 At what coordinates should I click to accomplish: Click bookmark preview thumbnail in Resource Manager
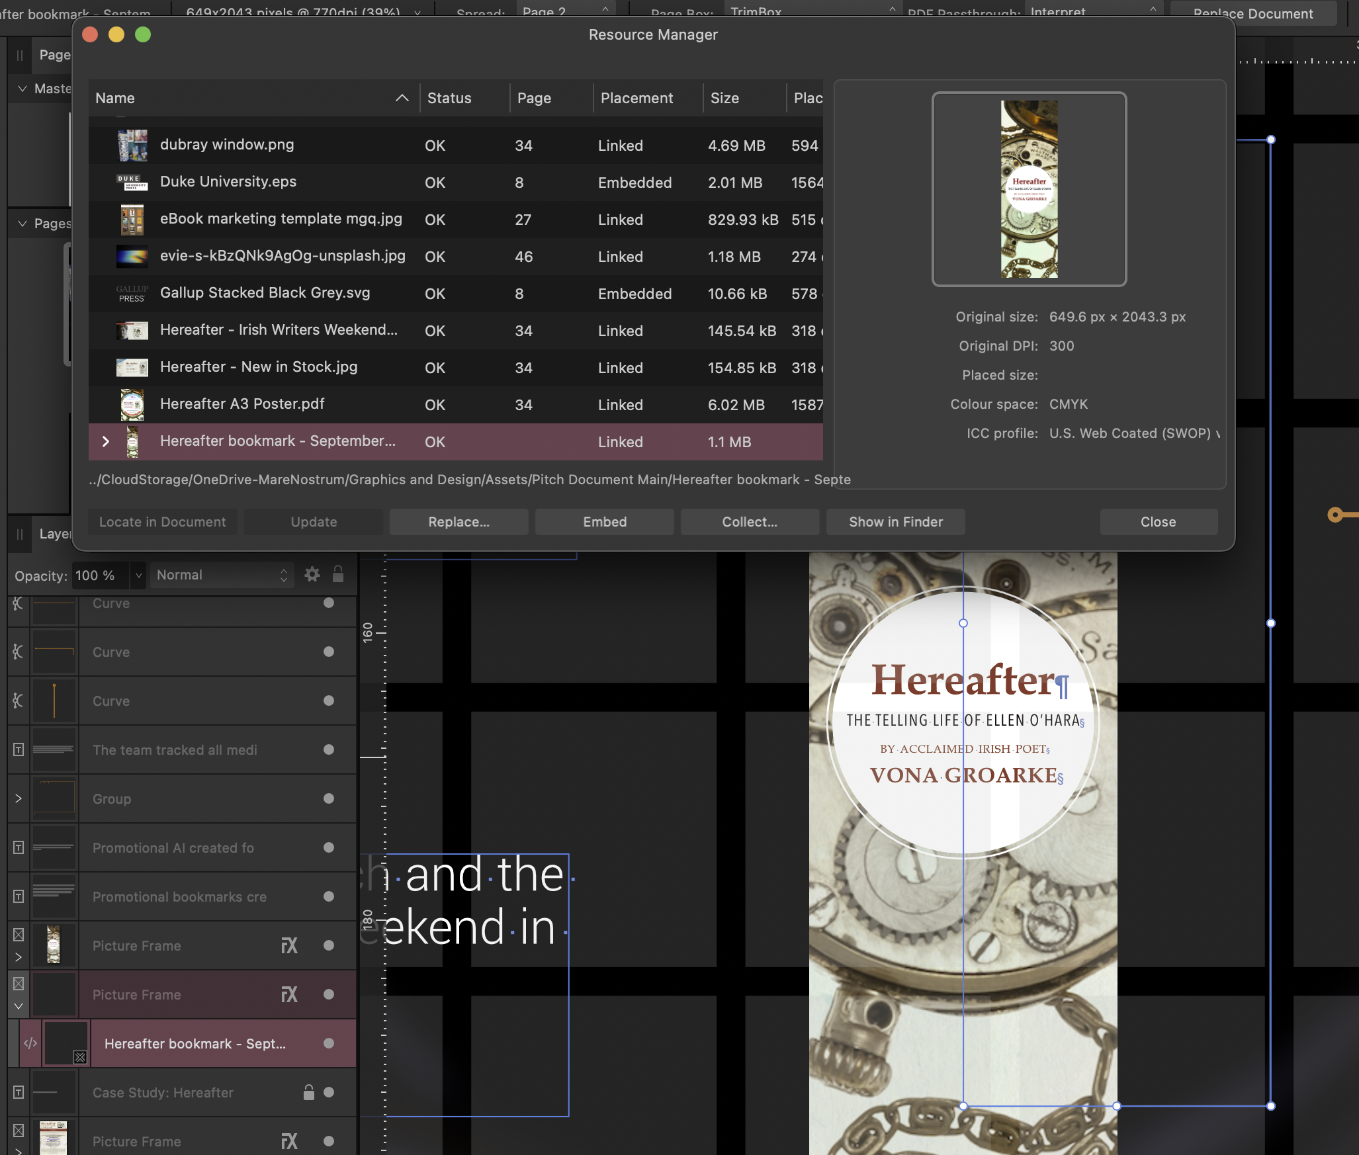1029,189
